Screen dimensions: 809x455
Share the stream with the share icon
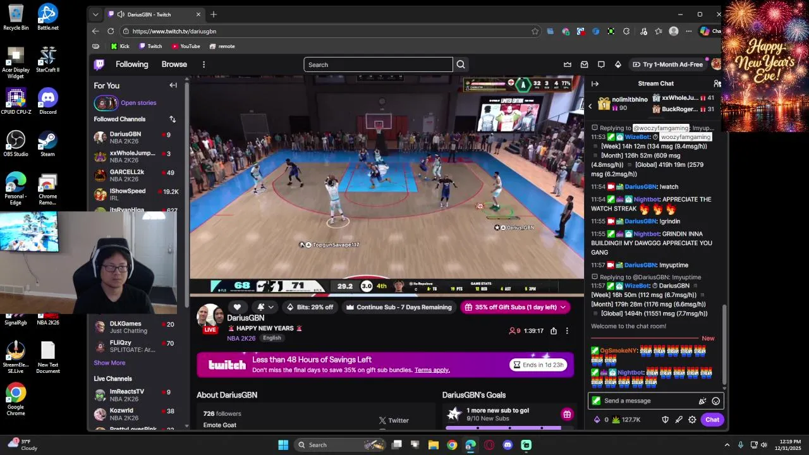click(x=554, y=331)
